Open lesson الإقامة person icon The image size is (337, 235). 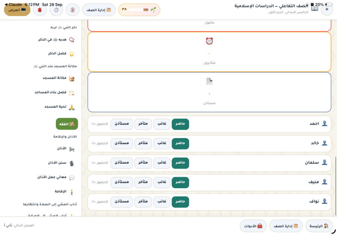(x=72, y=192)
